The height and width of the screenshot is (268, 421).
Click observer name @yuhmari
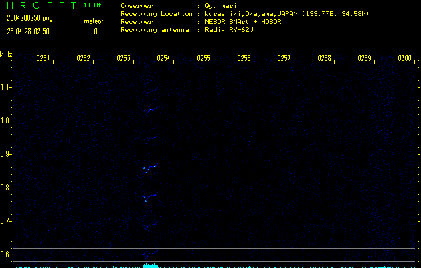221,5
